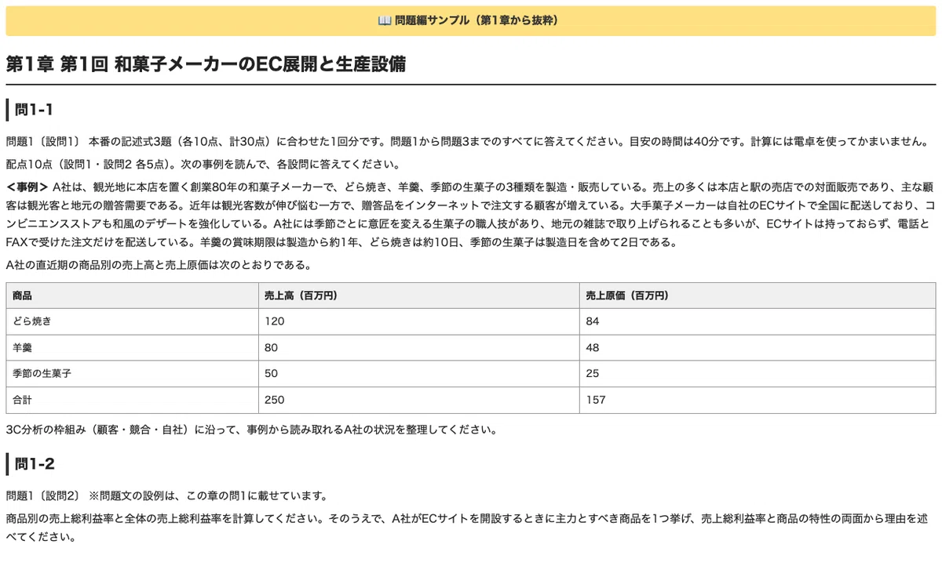Select the chapter heading 第1章 第1回 和菓子メーカーのEC展開と生産設備

[x=206, y=64]
